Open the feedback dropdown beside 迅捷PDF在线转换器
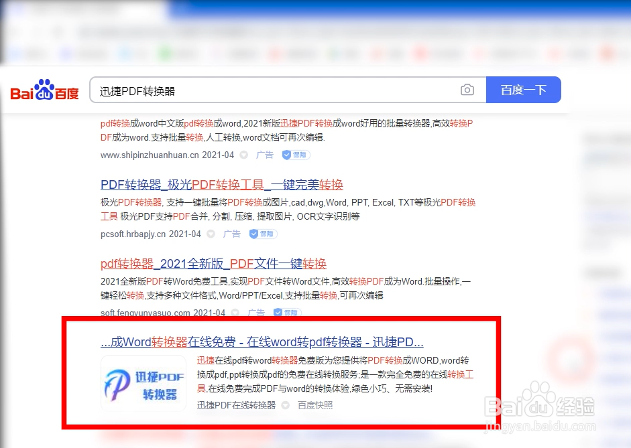The image size is (631, 448). [286, 405]
